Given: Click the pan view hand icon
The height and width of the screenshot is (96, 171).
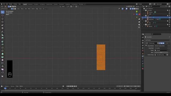Looking at the screenshot, I should (139, 22).
